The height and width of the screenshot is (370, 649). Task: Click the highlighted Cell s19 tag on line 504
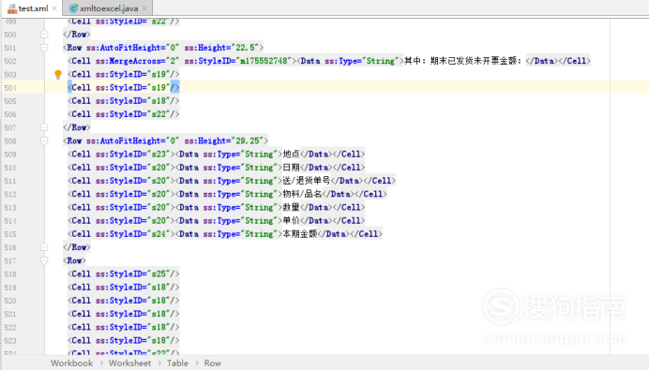[x=124, y=87]
